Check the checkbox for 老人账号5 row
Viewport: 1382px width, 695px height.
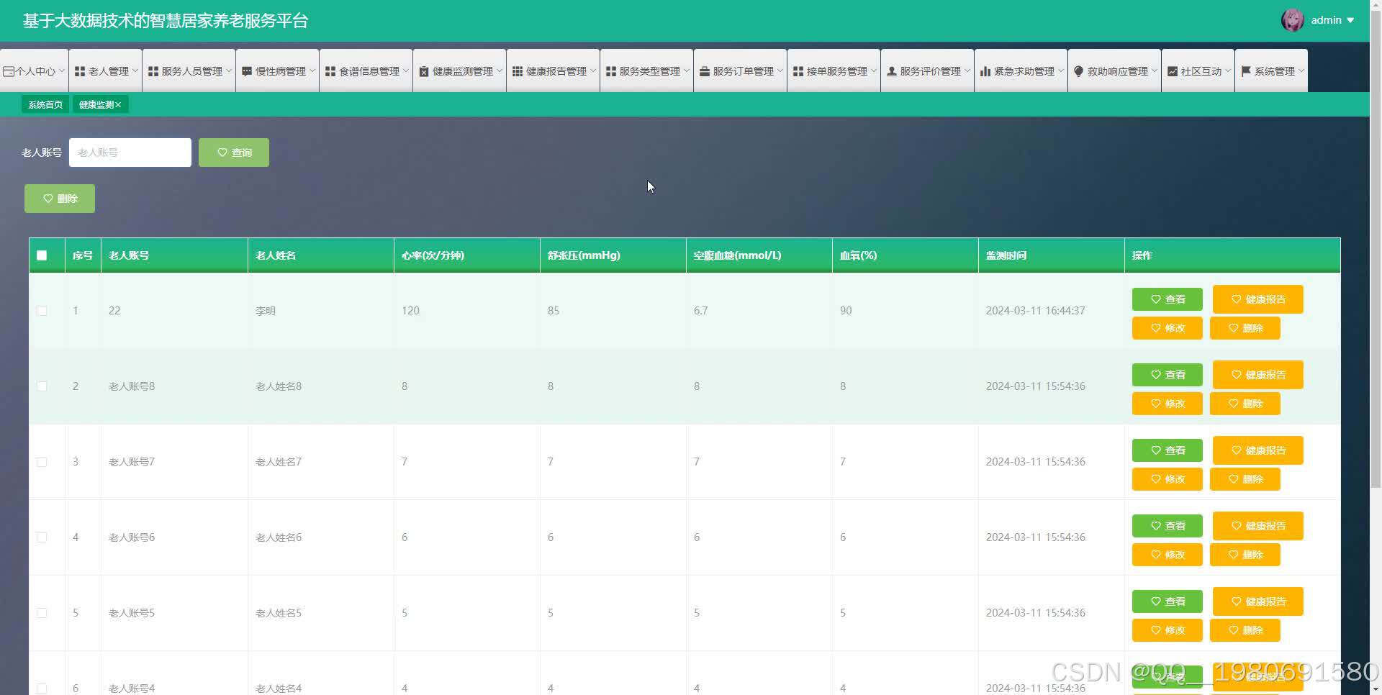tap(42, 613)
